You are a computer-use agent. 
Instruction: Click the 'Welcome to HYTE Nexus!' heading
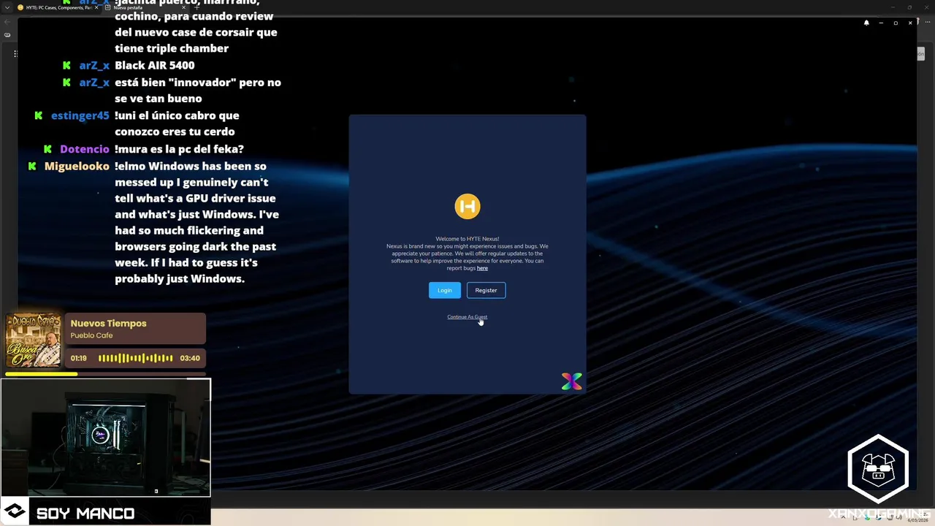click(467, 239)
